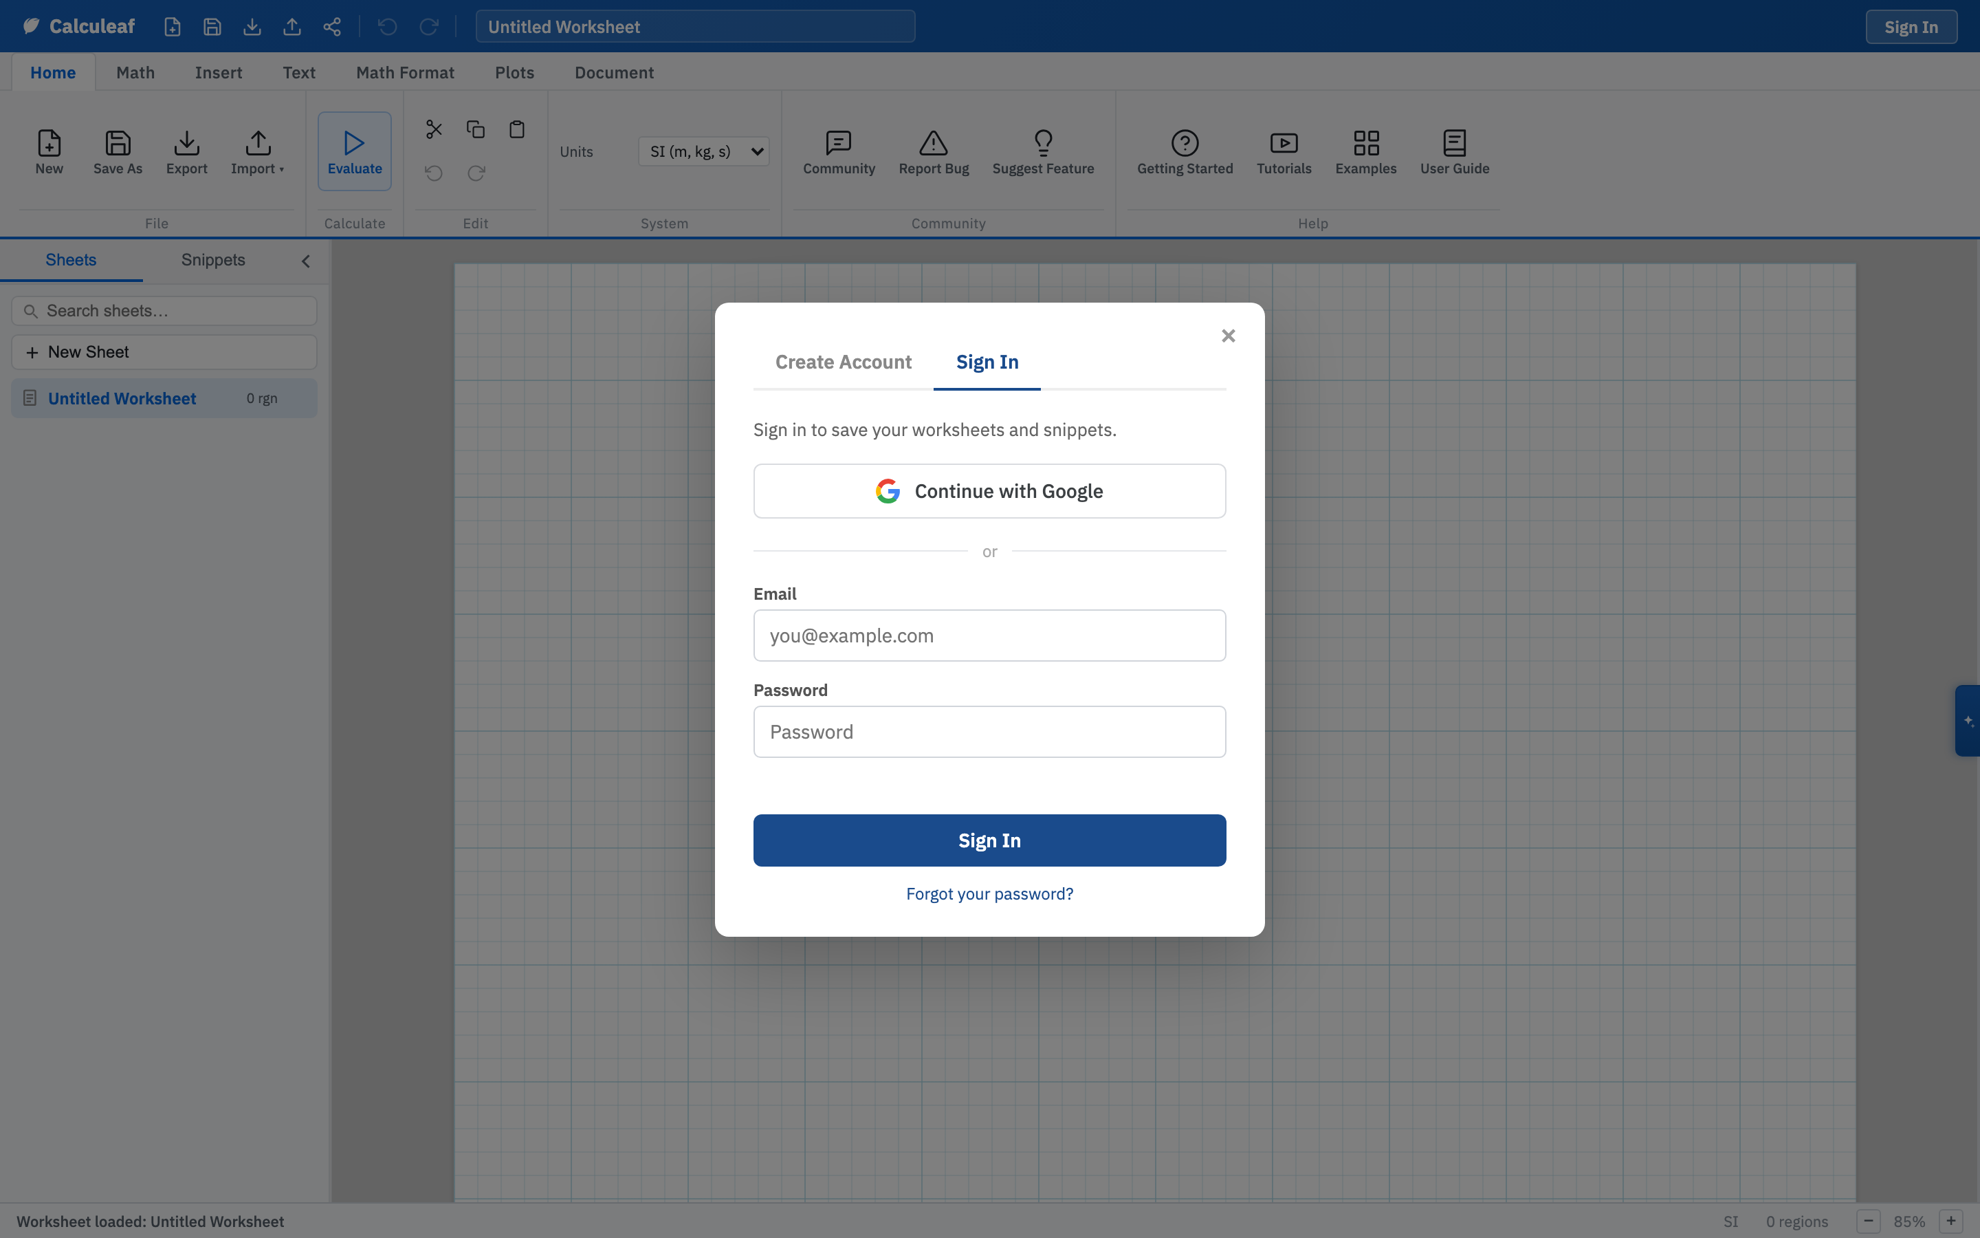The height and width of the screenshot is (1238, 1980).
Task: Click the SI status bar indicator
Action: tap(1730, 1221)
